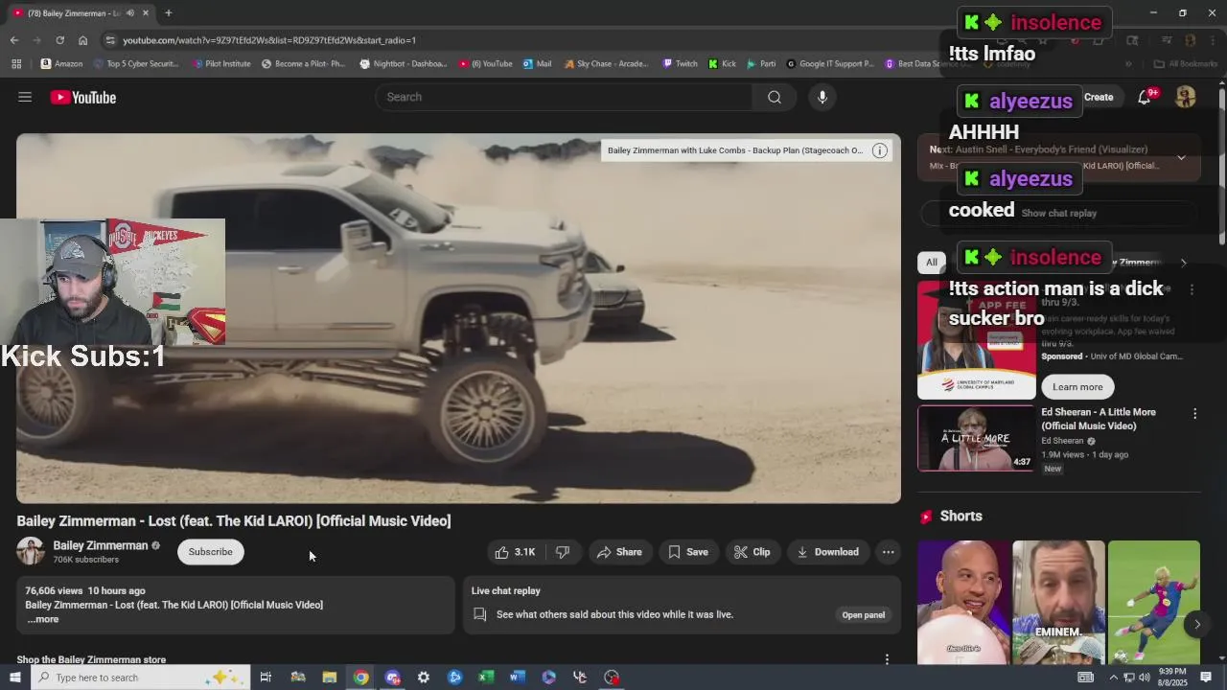The width and height of the screenshot is (1227, 690).
Task: Reload the page in Chrome
Action: point(59,40)
